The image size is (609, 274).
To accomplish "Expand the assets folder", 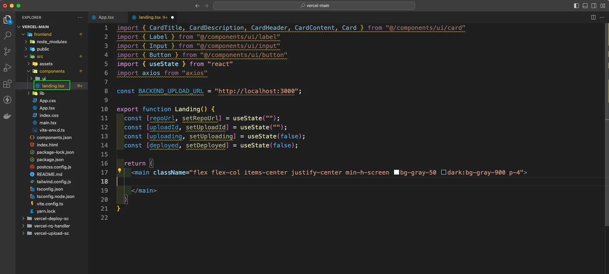I will 29,64.
